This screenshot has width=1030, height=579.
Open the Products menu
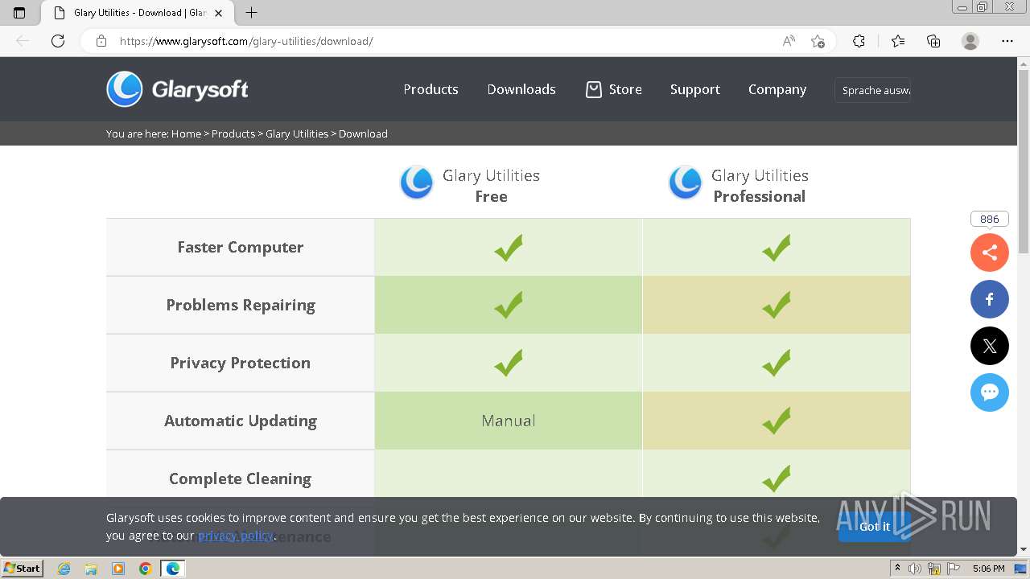431,89
